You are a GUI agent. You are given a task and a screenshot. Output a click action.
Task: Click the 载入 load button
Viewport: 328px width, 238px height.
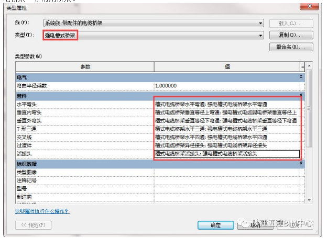click(291, 24)
